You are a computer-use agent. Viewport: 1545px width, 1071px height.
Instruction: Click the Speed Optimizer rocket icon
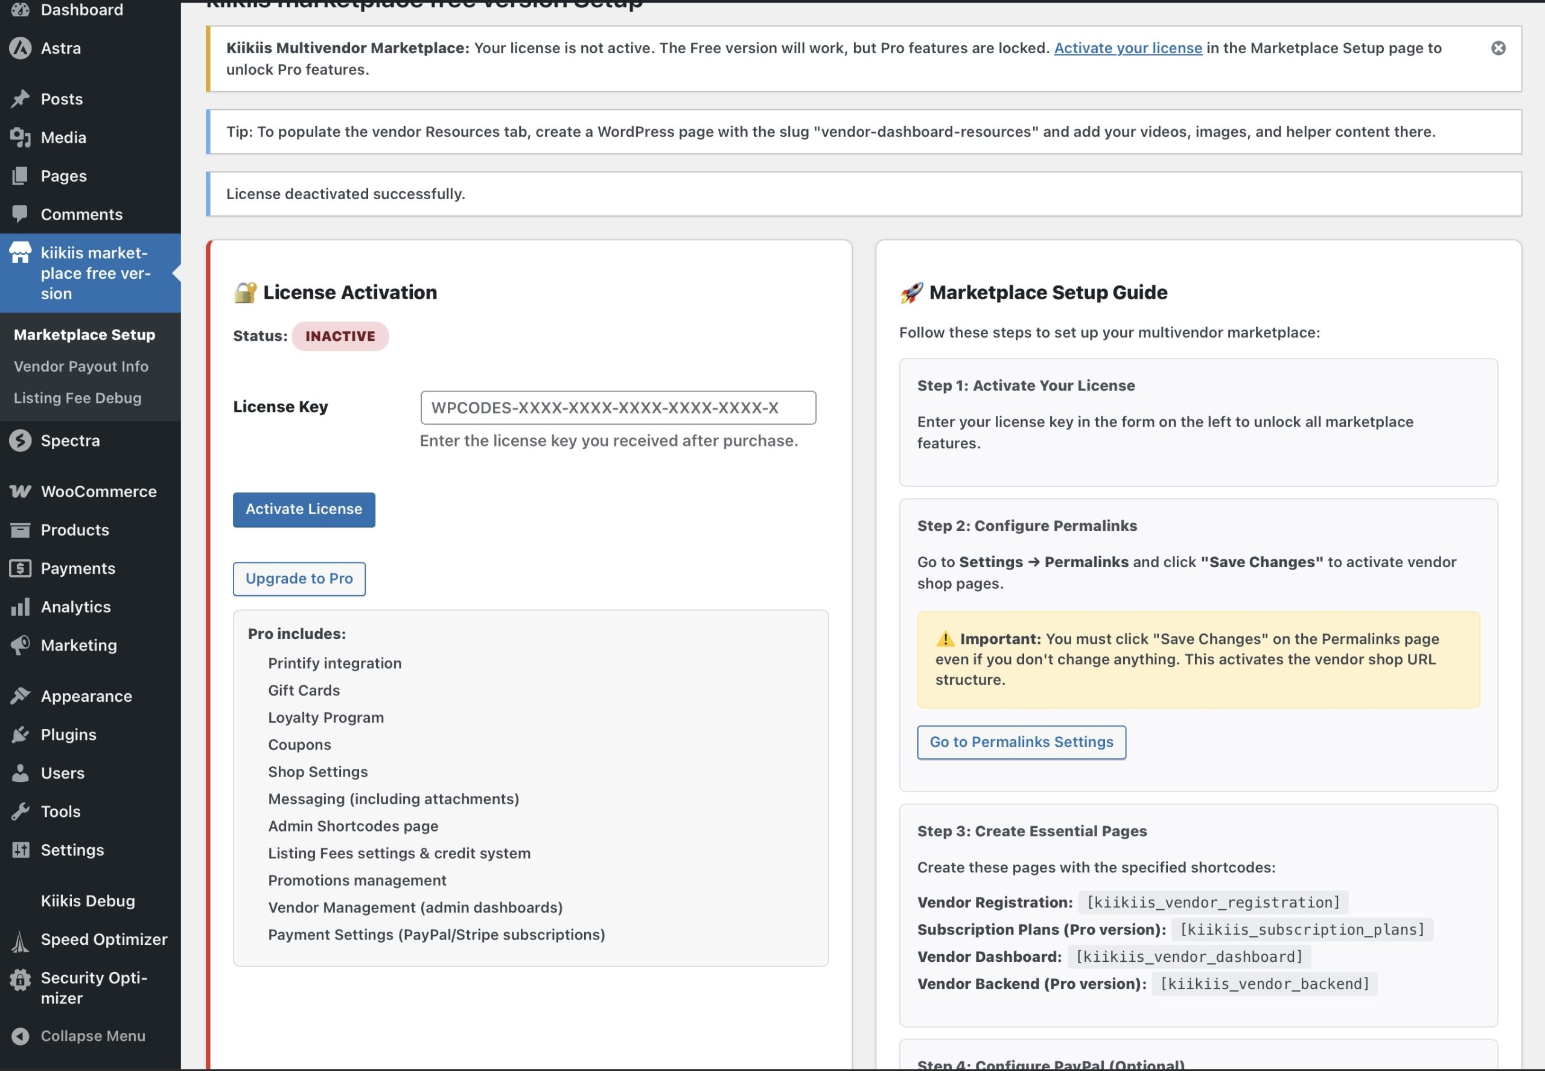20,941
